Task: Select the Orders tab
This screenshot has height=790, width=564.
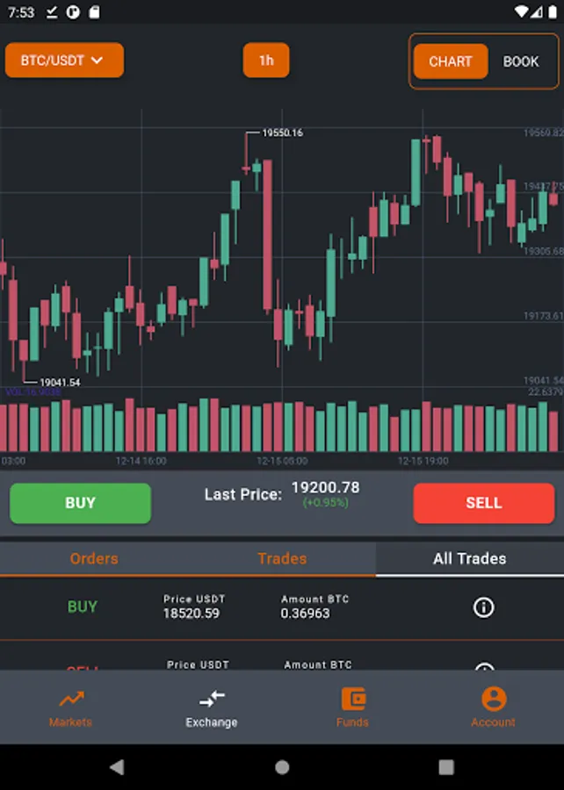Action: 94,558
